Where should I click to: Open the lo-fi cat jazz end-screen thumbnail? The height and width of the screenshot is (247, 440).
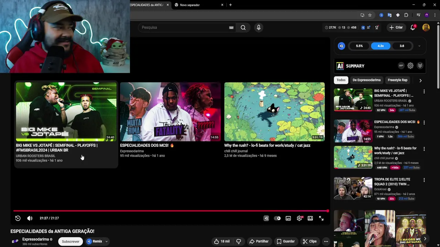274,112
